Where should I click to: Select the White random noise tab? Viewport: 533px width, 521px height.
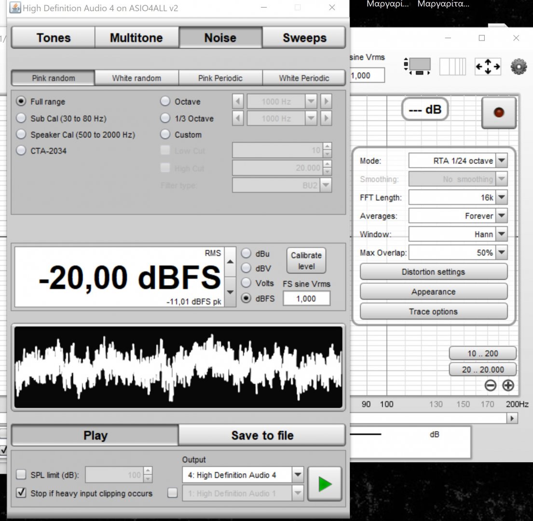[x=137, y=78]
